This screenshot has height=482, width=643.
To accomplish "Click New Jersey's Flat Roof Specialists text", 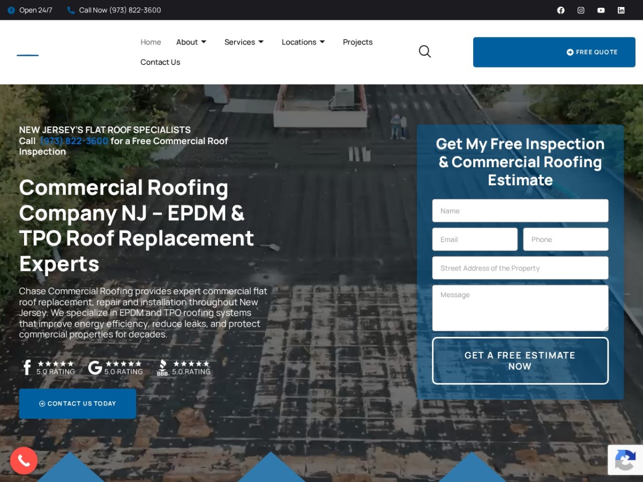I will click(105, 130).
